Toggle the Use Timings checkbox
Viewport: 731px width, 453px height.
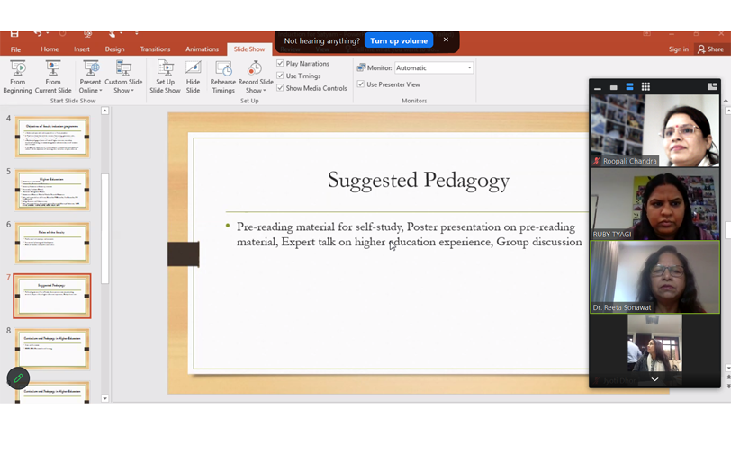click(281, 76)
